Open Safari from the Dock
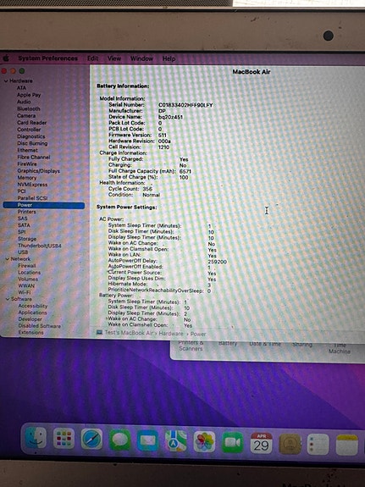This screenshot has width=365, height=487. coord(91,439)
